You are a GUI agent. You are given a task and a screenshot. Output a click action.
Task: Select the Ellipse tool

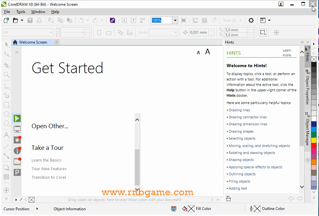point(6,114)
